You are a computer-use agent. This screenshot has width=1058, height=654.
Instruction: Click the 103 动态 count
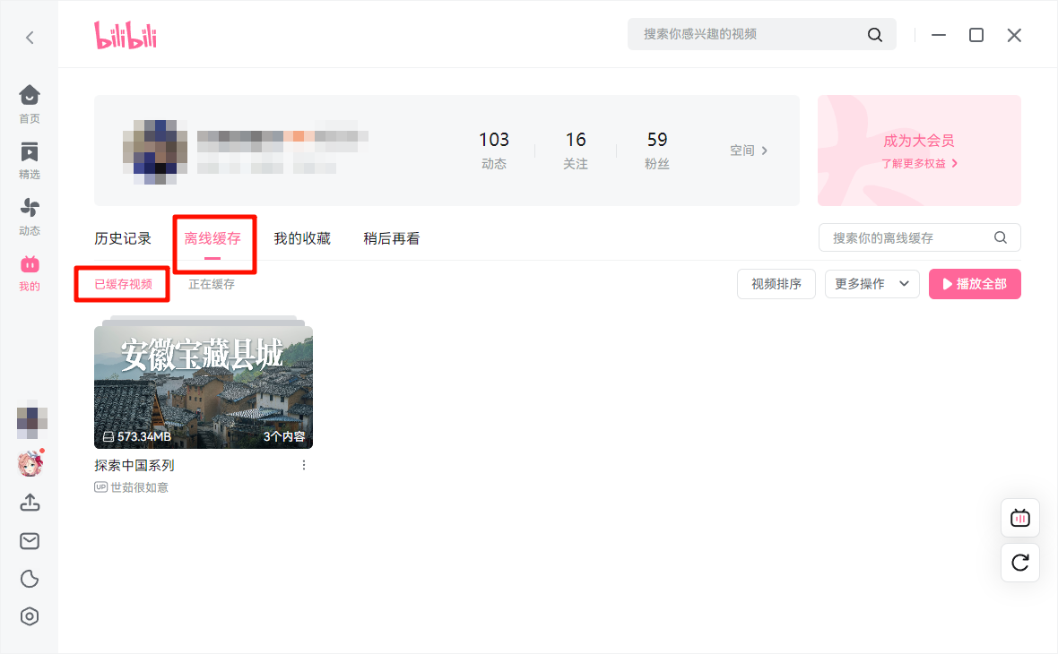point(494,150)
